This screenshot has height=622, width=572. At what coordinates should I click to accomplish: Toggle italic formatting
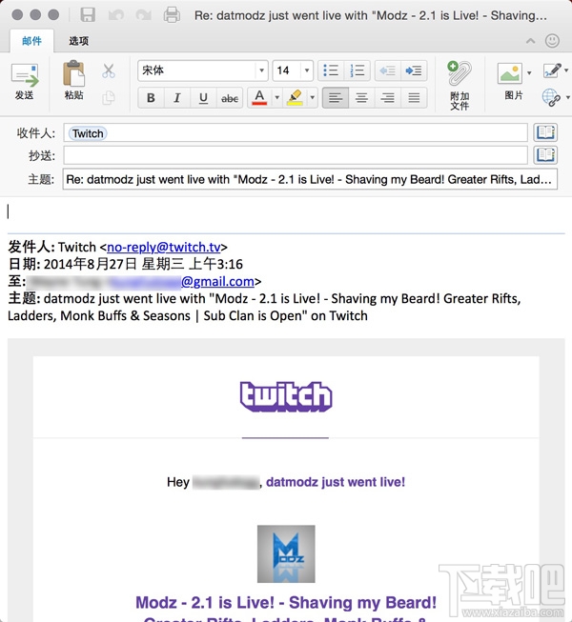pyautogui.click(x=177, y=97)
